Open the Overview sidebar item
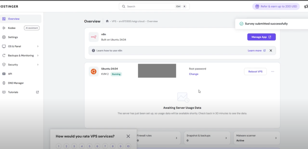Screen dimensions: 308x149 pyautogui.click(x=21, y=19)
